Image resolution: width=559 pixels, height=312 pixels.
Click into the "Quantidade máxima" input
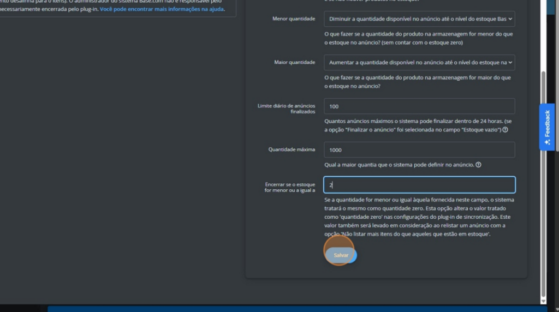point(419,150)
